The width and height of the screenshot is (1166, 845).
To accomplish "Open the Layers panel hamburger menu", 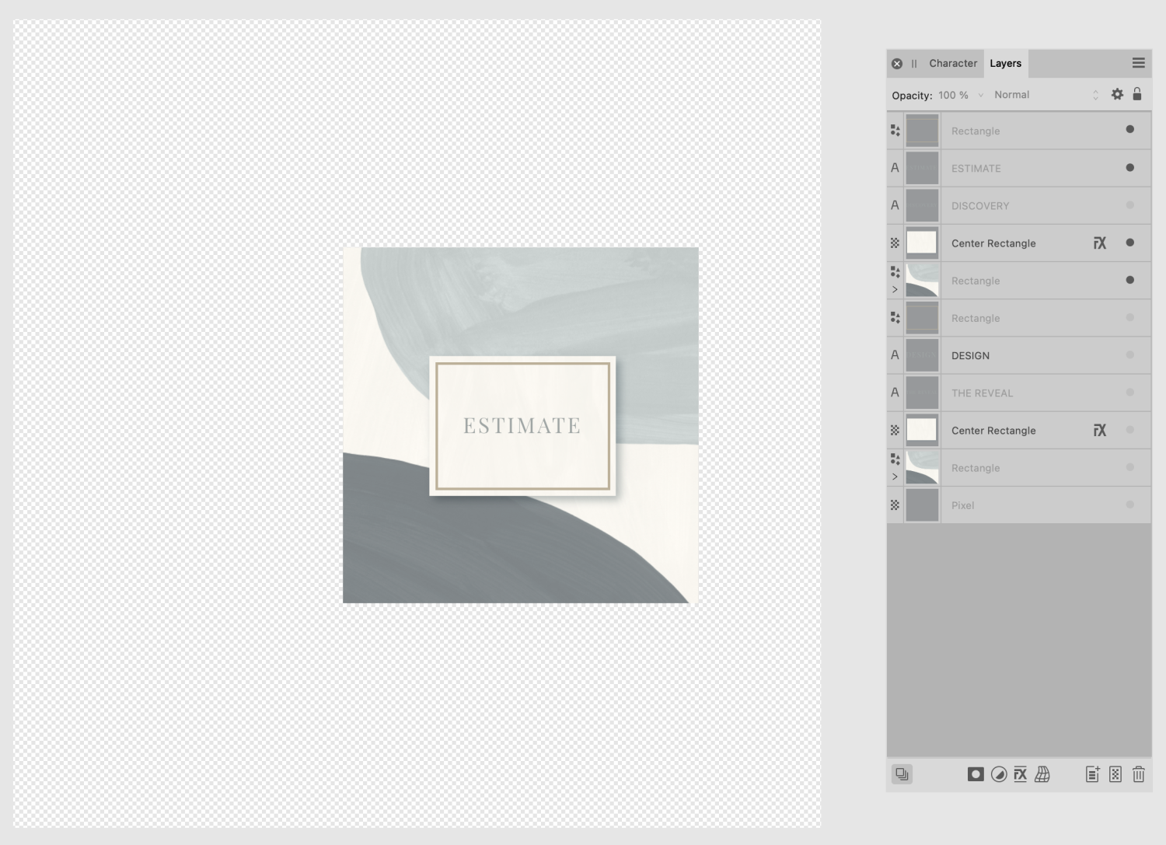I will pyautogui.click(x=1138, y=63).
